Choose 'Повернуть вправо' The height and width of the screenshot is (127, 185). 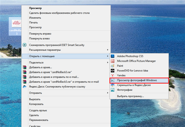click(x=40, y=34)
